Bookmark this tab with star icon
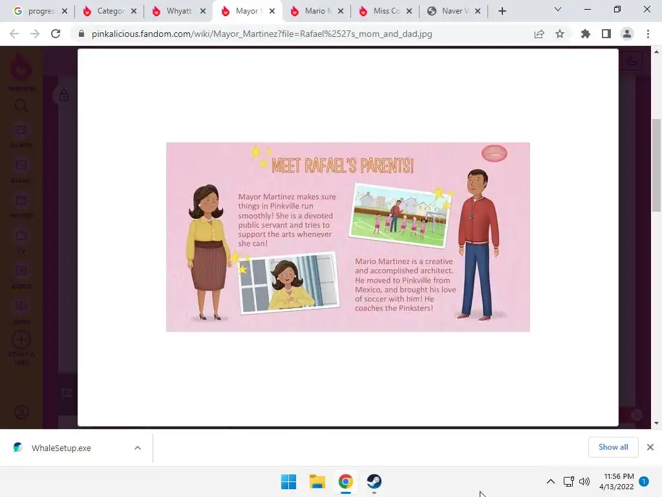The image size is (662, 497). click(x=560, y=34)
